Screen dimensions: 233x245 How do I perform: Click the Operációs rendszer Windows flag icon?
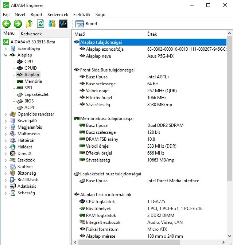point(13,114)
